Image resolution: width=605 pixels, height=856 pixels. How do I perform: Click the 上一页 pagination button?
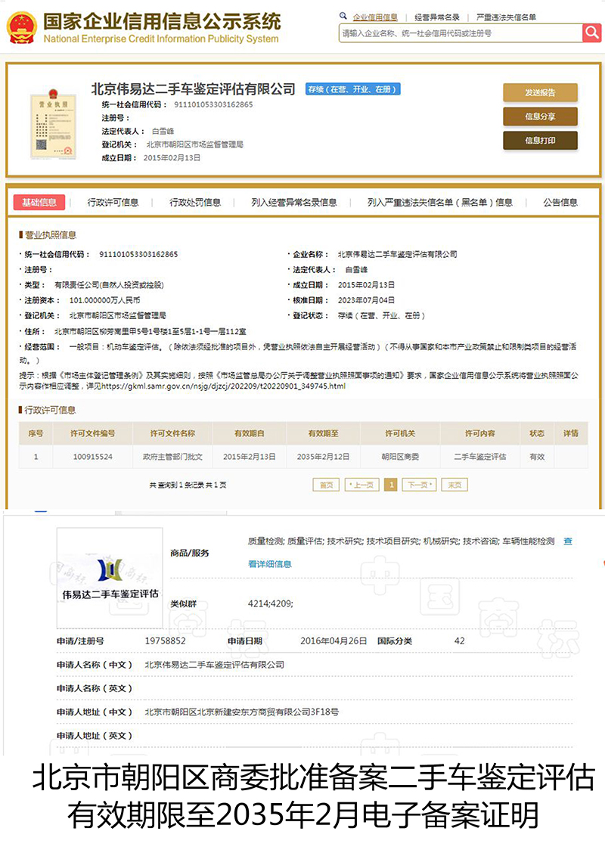click(362, 485)
